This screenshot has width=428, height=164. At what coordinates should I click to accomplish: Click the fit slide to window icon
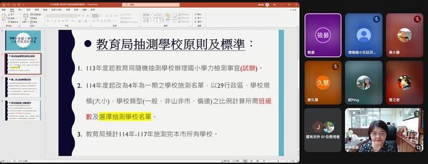pos(298,161)
